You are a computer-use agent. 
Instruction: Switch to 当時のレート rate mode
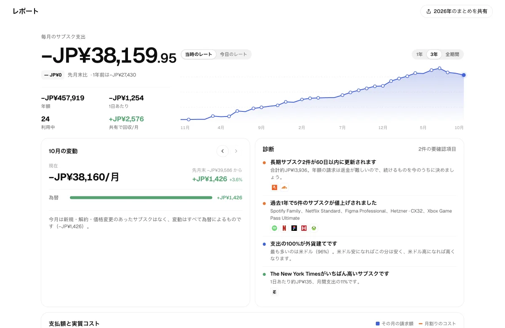pos(199,54)
